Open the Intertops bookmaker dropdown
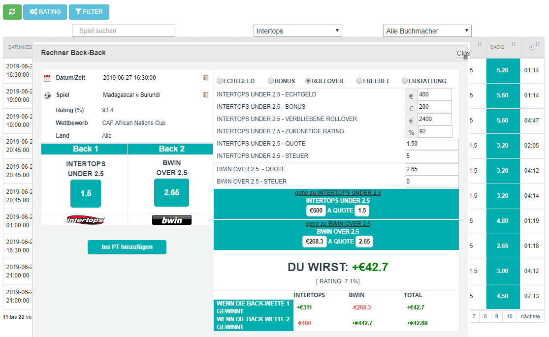The height and width of the screenshot is (337, 549). pyautogui.click(x=297, y=31)
